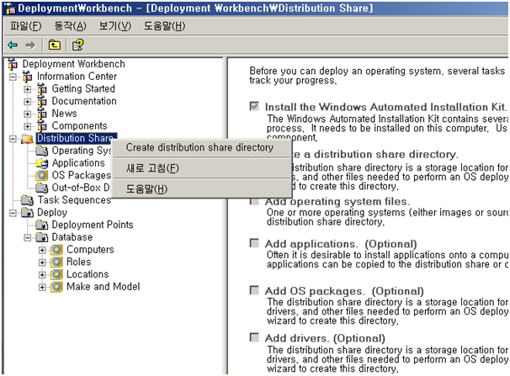Viewport: 510px width, 376px height.
Task: Select the Roles tree item label
Action: pos(79,262)
